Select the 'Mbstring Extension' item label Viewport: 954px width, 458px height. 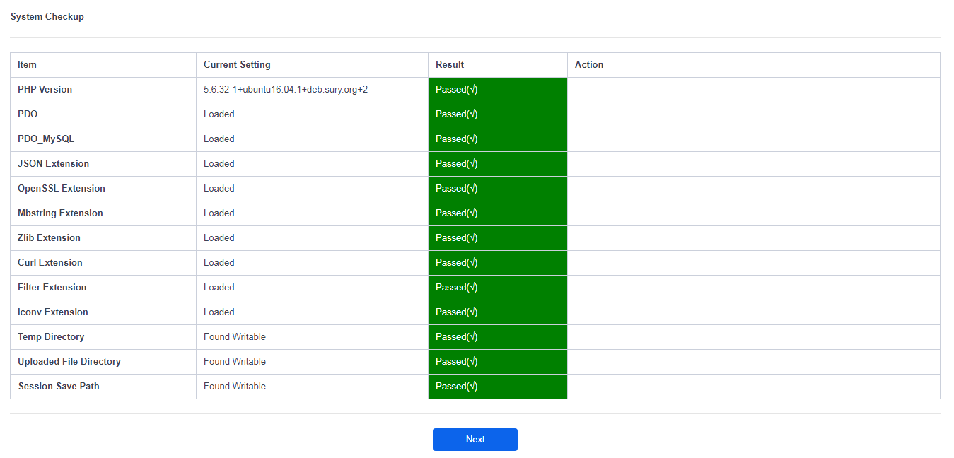(x=60, y=213)
